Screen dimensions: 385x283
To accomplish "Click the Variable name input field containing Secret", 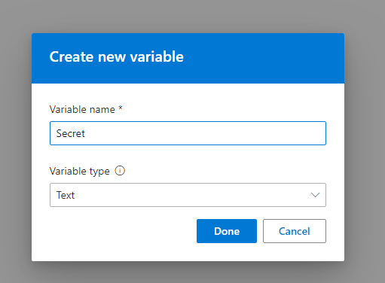I will point(188,133).
